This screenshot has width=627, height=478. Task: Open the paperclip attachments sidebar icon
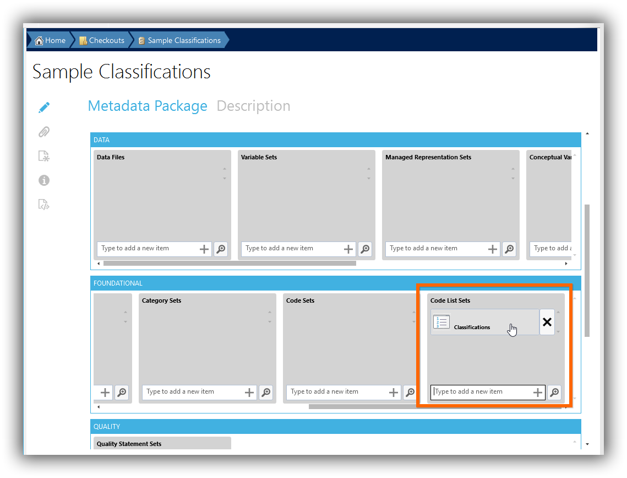tap(44, 132)
